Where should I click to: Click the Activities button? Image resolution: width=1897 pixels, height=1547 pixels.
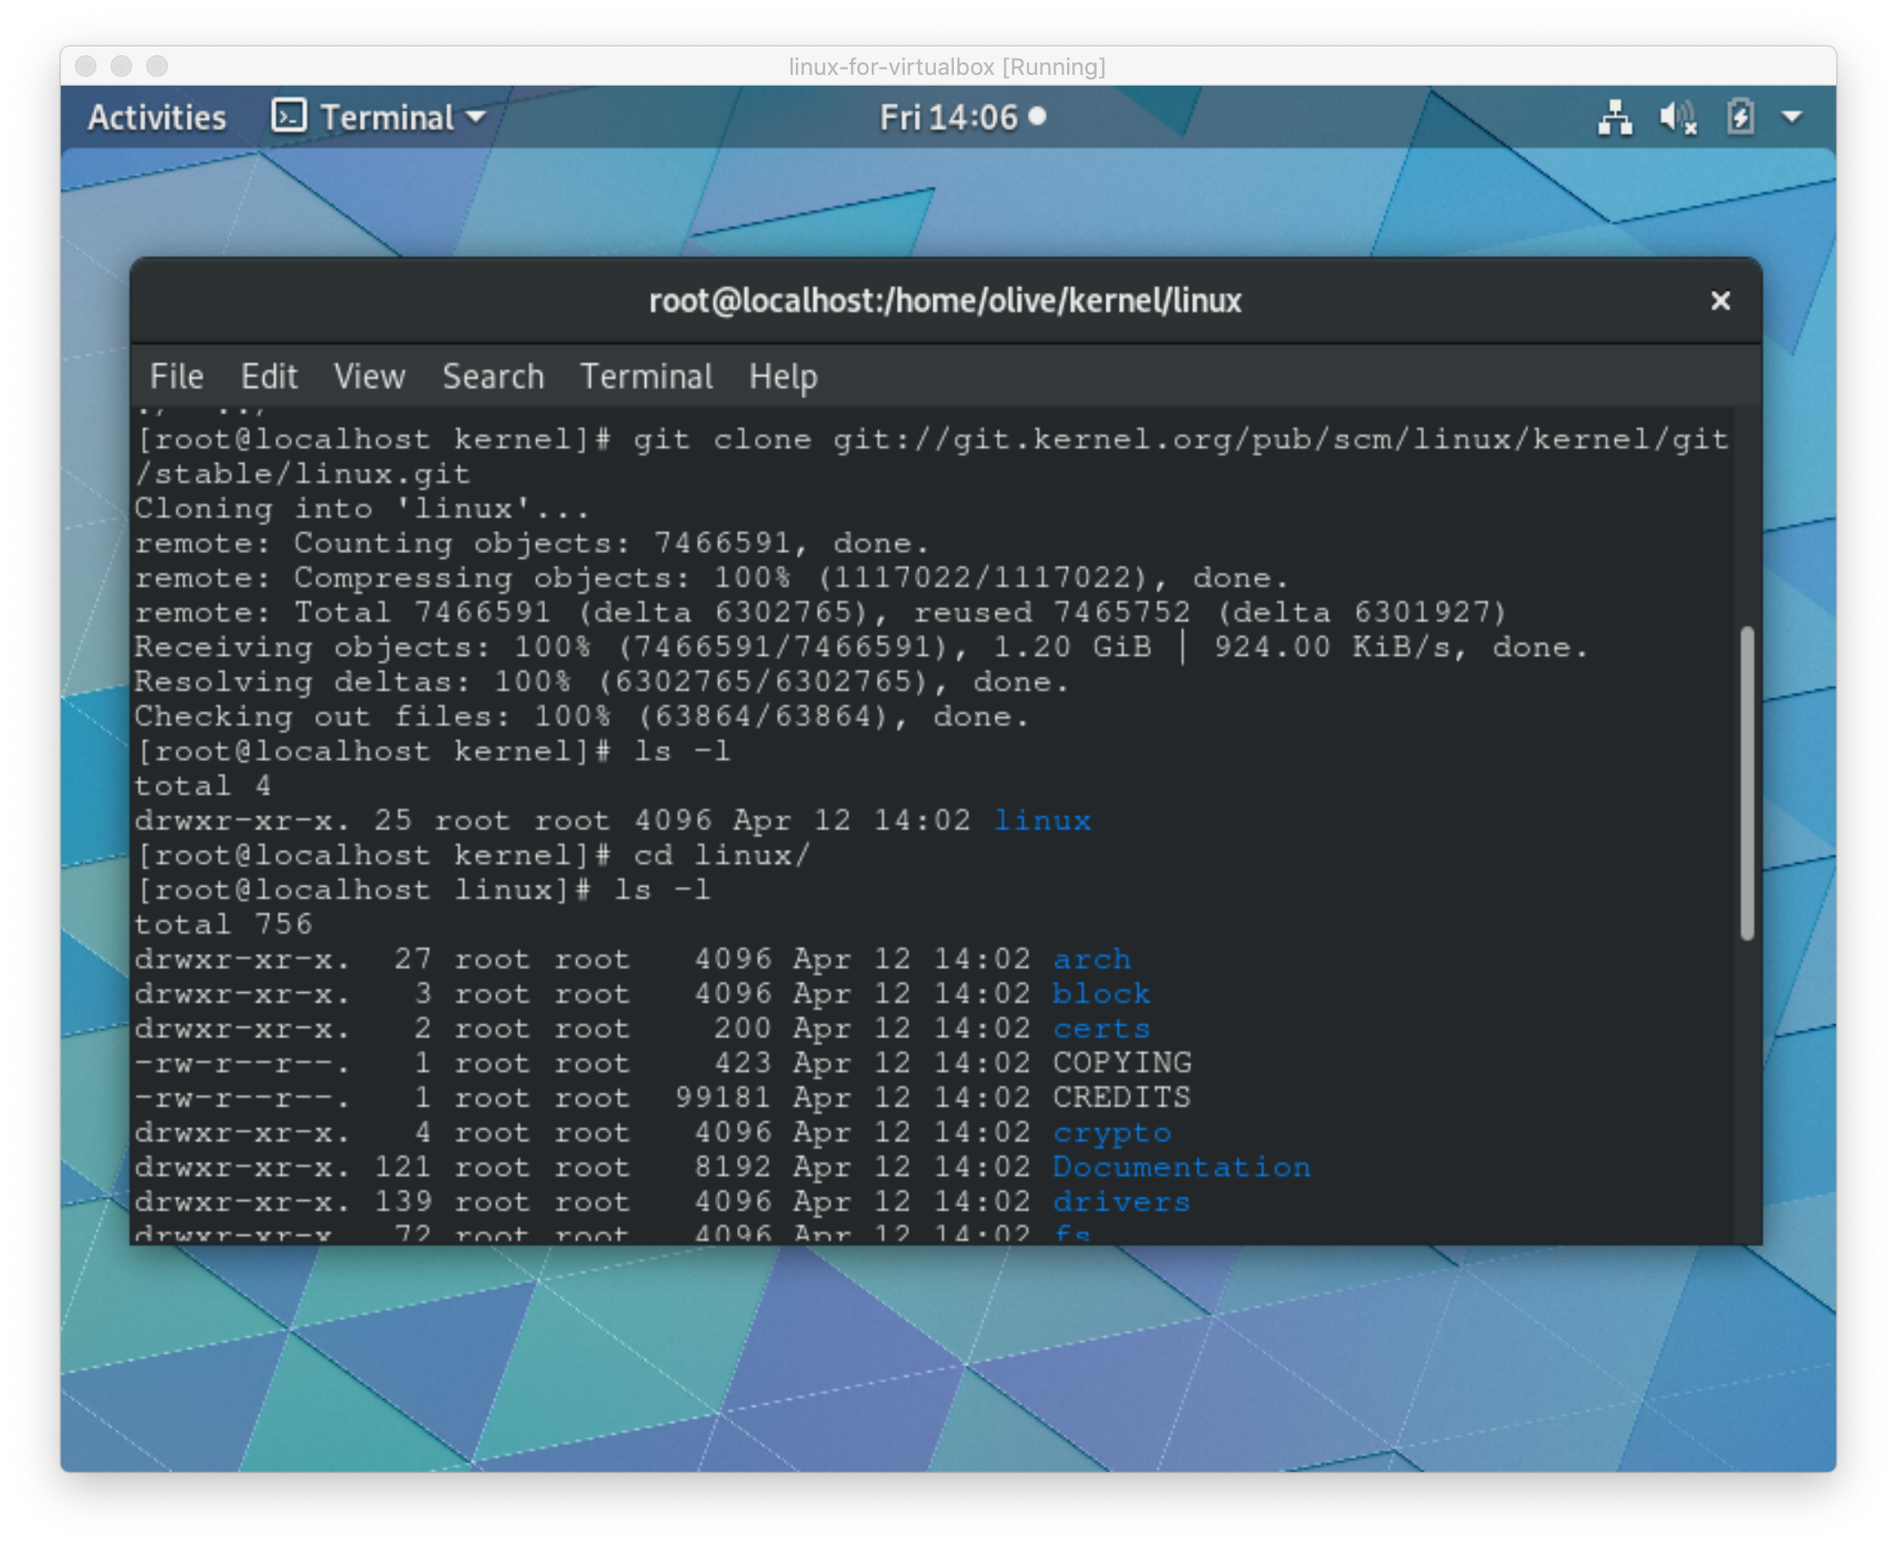point(157,118)
